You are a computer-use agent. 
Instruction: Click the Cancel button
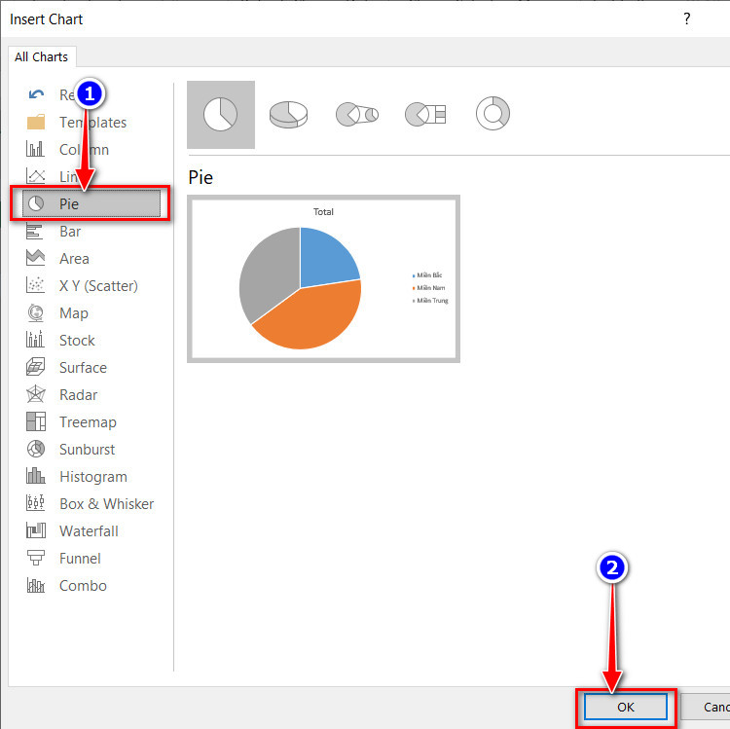pyautogui.click(x=706, y=708)
